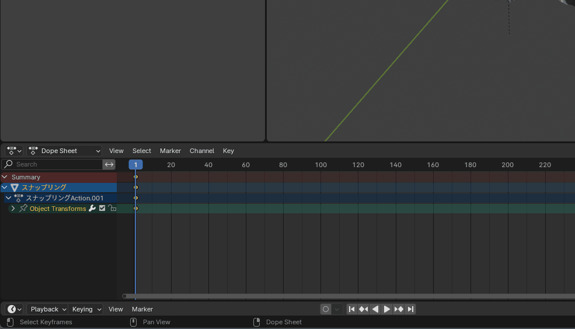The height and width of the screenshot is (329, 575).
Task: Select the スナップリング channel label
Action: click(x=44, y=187)
